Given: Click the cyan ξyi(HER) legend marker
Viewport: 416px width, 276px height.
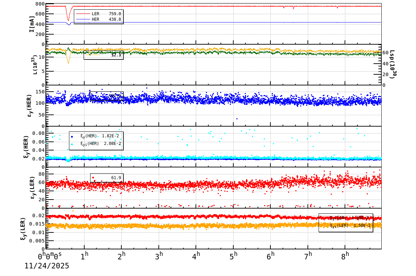Looking at the screenshot, I should click(x=72, y=144).
